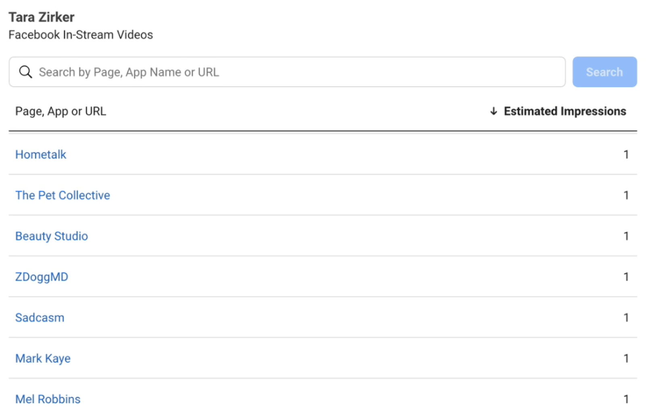This screenshot has height=416, width=646.
Task: Open the Hometalk page link
Action: click(41, 155)
